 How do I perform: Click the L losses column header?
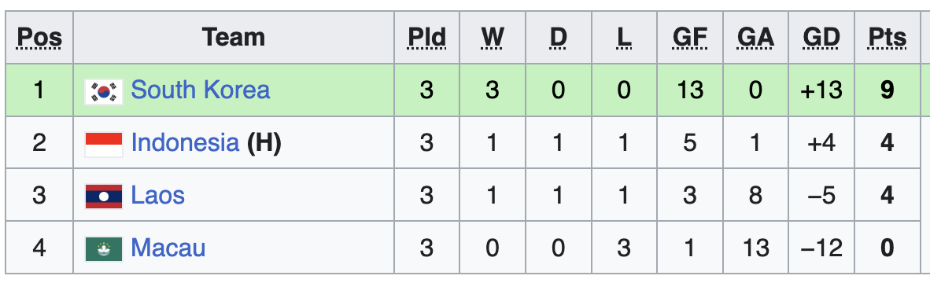pyautogui.click(x=624, y=38)
